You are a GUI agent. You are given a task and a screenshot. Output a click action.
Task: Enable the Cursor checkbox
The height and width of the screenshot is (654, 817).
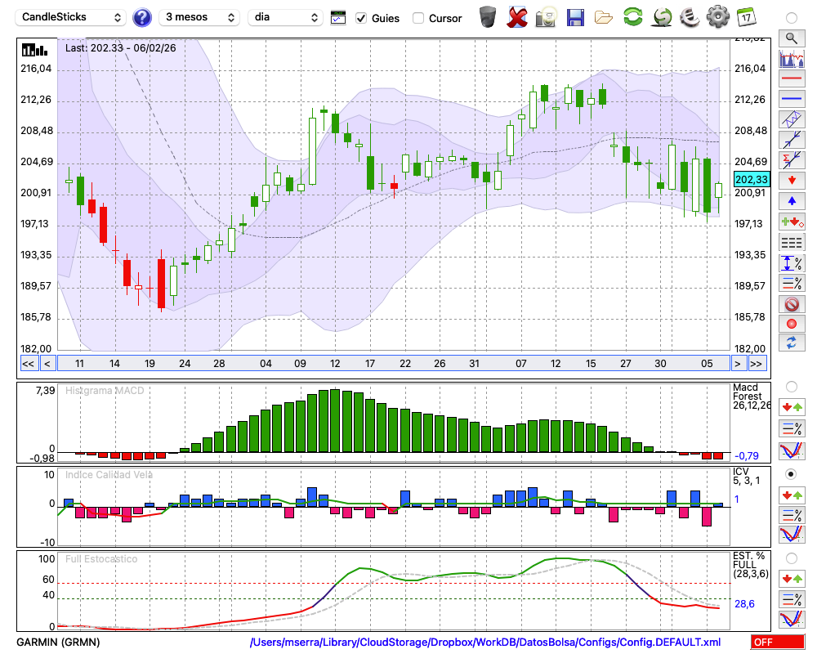418,18
